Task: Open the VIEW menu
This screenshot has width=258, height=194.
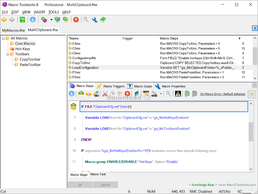Action: point(26,12)
